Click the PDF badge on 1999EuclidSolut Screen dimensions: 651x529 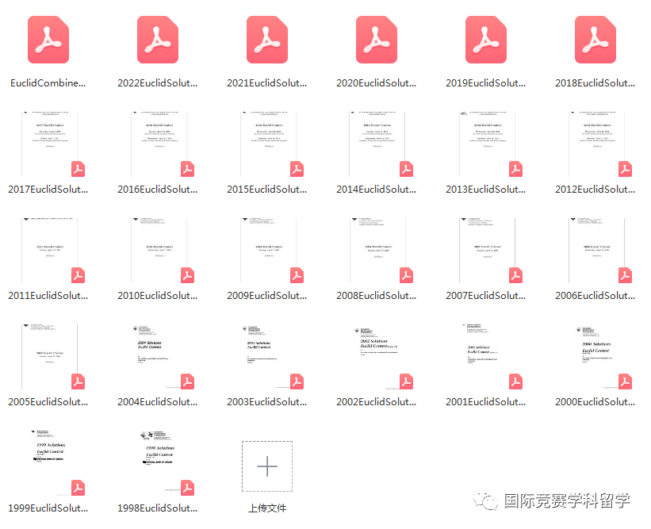78,488
